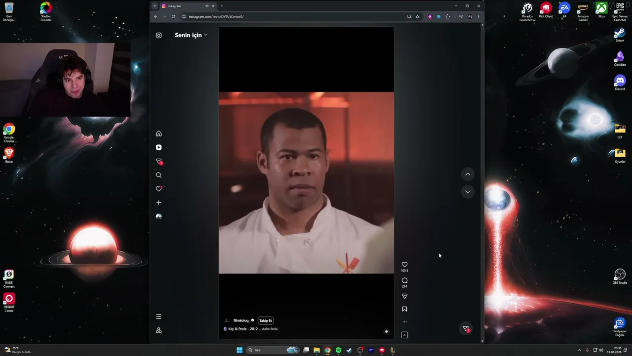Click the Instagram logo in the sidebar

pyautogui.click(x=158, y=35)
